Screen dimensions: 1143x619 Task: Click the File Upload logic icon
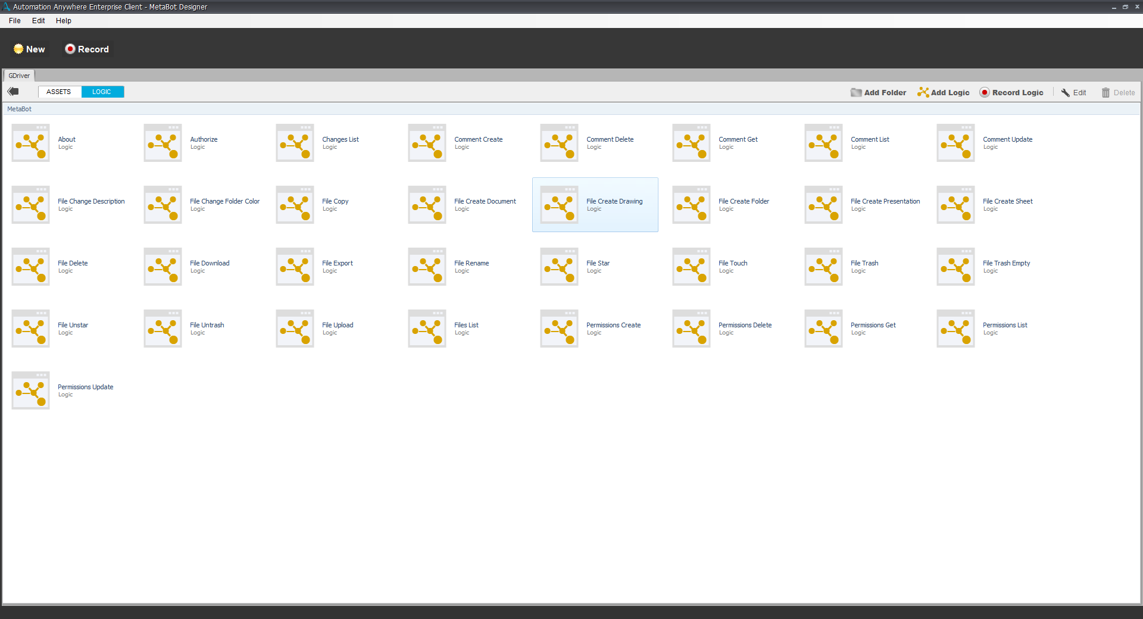(295, 329)
